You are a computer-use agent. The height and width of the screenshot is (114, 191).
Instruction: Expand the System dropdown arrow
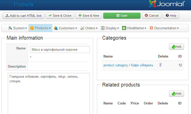click(x=26, y=28)
